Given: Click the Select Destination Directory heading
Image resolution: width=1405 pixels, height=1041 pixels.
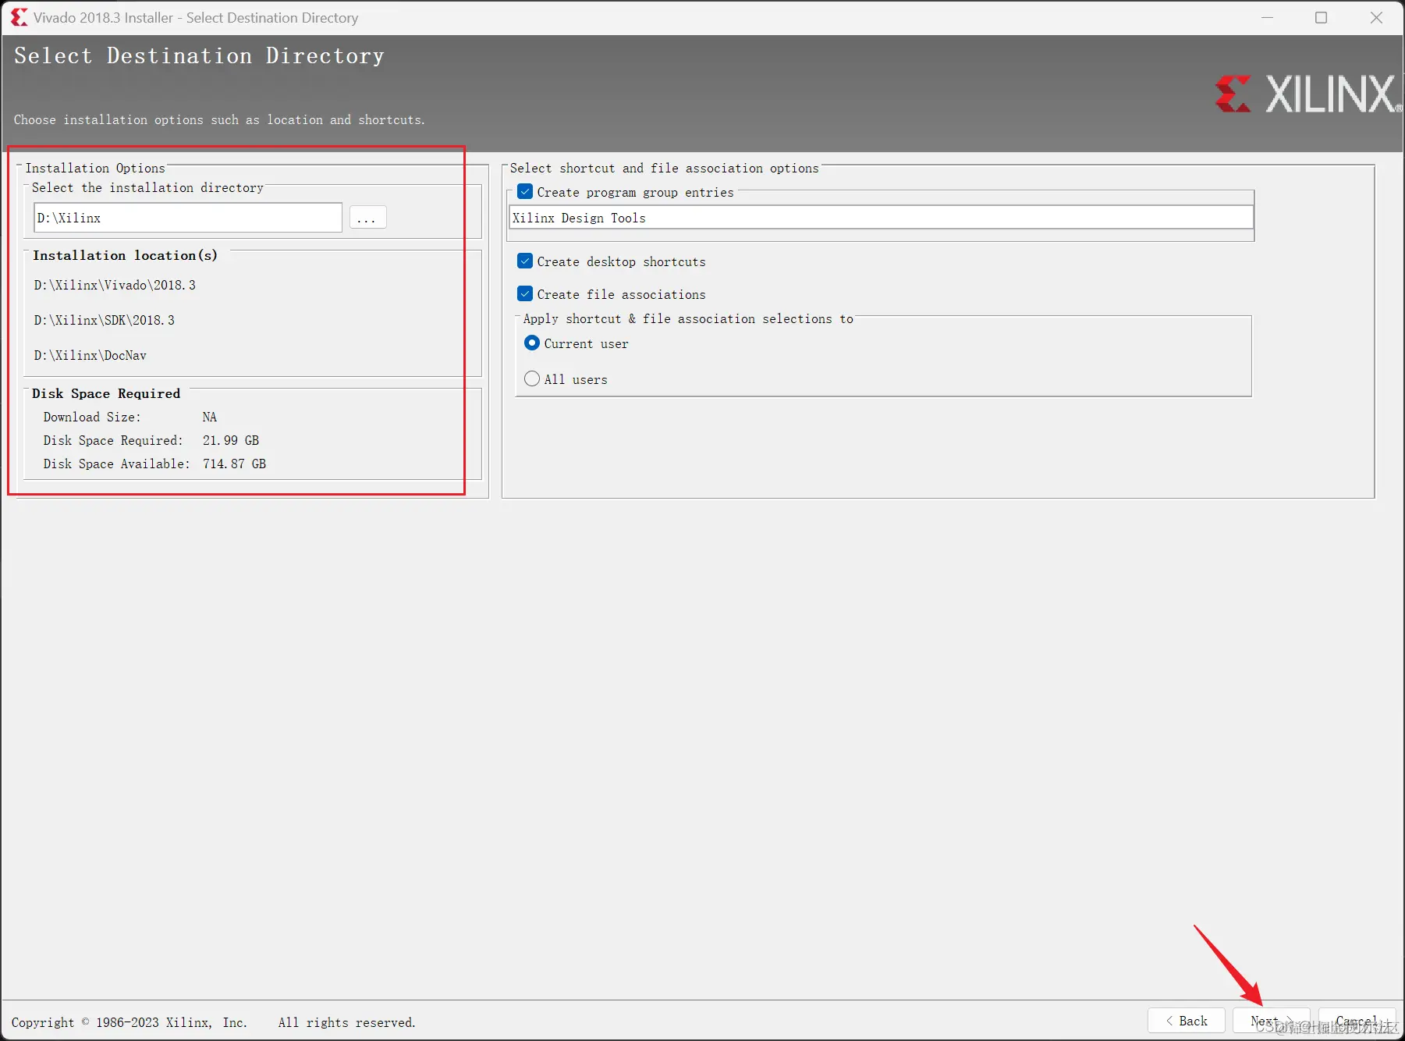Looking at the screenshot, I should tap(199, 55).
